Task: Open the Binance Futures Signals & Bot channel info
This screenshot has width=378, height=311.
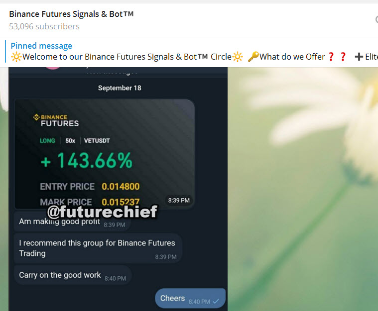Action: click(x=71, y=14)
